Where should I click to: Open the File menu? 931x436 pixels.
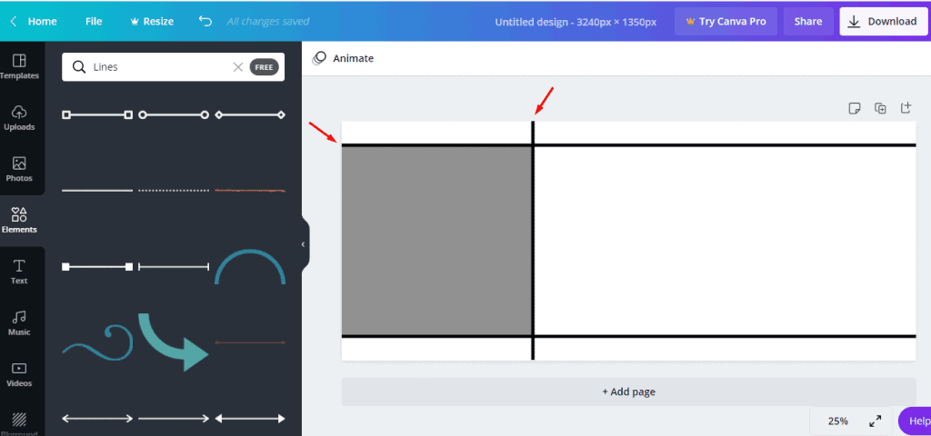pyautogui.click(x=94, y=22)
